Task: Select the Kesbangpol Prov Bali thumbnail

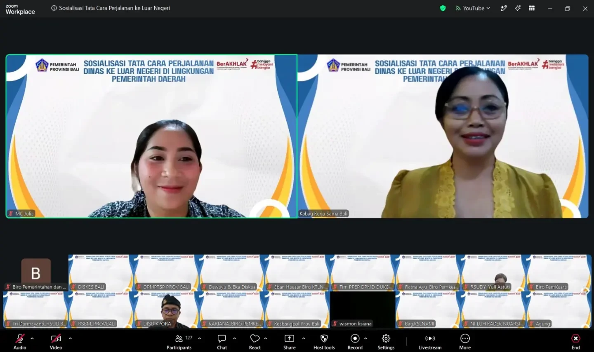Action: (x=297, y=310)
